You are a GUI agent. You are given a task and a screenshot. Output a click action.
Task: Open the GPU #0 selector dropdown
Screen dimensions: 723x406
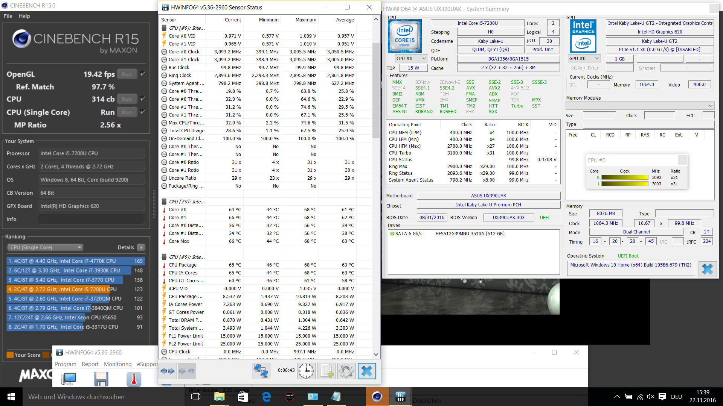click(584, 59)
